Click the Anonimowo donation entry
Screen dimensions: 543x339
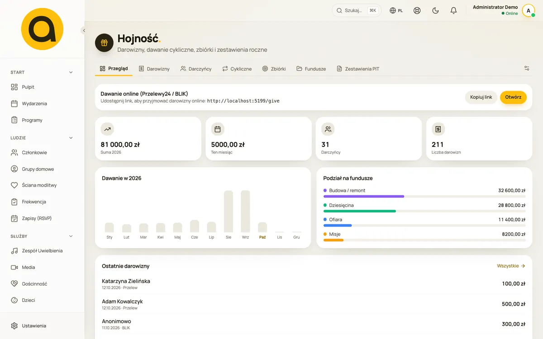coord(314,324)
